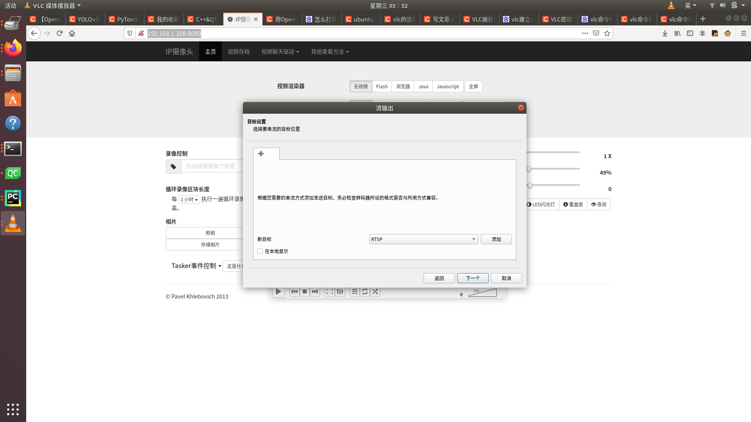Click the 取消 (Cancel) button
Image resolution: width=751 pixels, height=422 pixels.
pyautogui.click(x=507, y=278)
